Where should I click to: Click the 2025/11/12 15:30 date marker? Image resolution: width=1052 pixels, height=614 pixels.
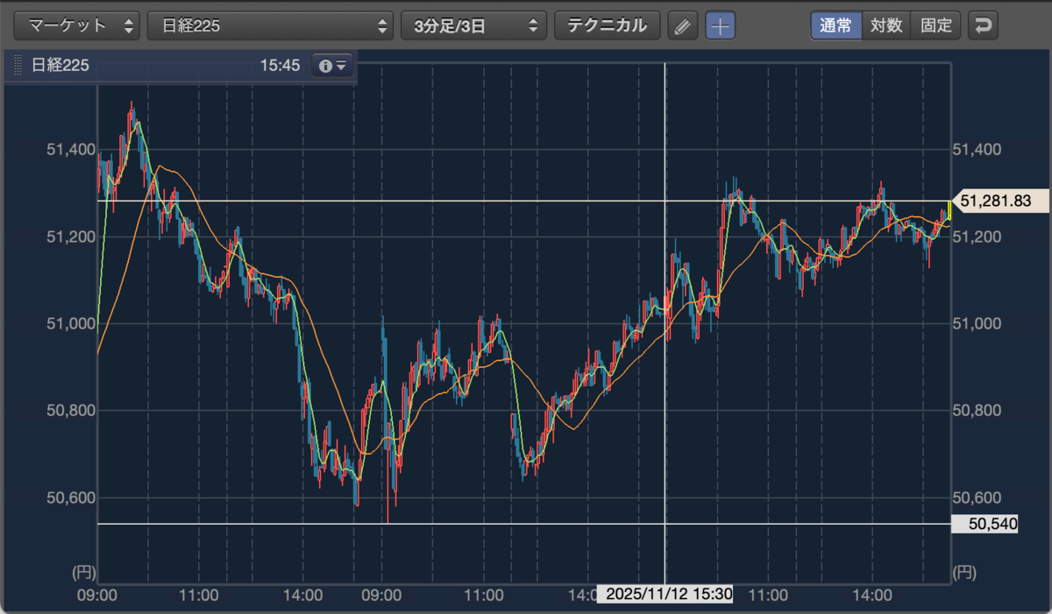[x=665, y=594]
